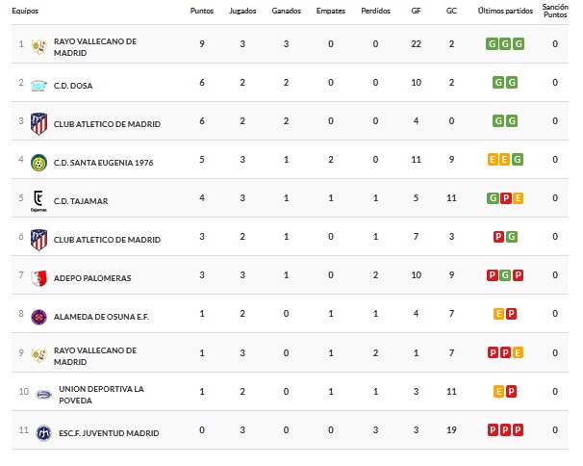
Task: Open ninth-place Rayo Vallecano de Madrid link
Action: click(x=95, y=355)
